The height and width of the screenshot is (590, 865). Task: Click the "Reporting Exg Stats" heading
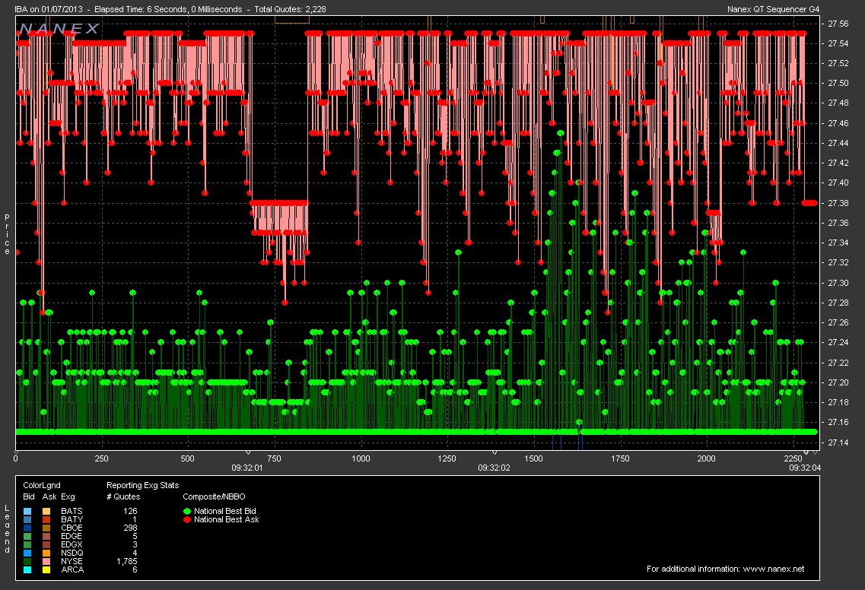point(143,485)
